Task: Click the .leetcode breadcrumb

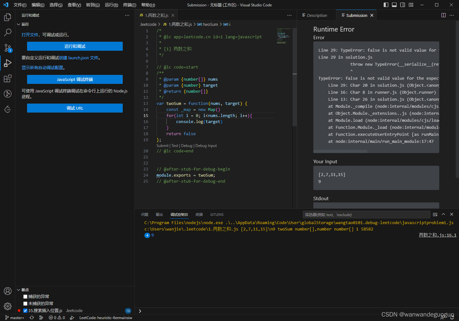Action: (x=148, y=24)
